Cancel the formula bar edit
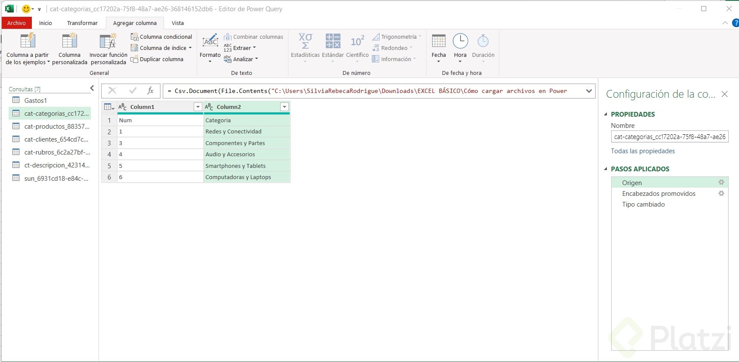This screenshot has width=739, height=362. [x=112, y=90]
